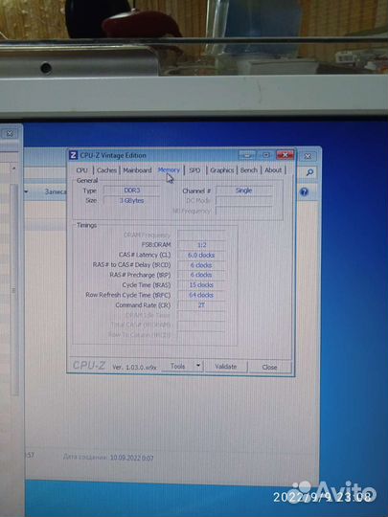
Task: Click the CPU-Z title bar logo icon
Action: (x=73, y=155)
